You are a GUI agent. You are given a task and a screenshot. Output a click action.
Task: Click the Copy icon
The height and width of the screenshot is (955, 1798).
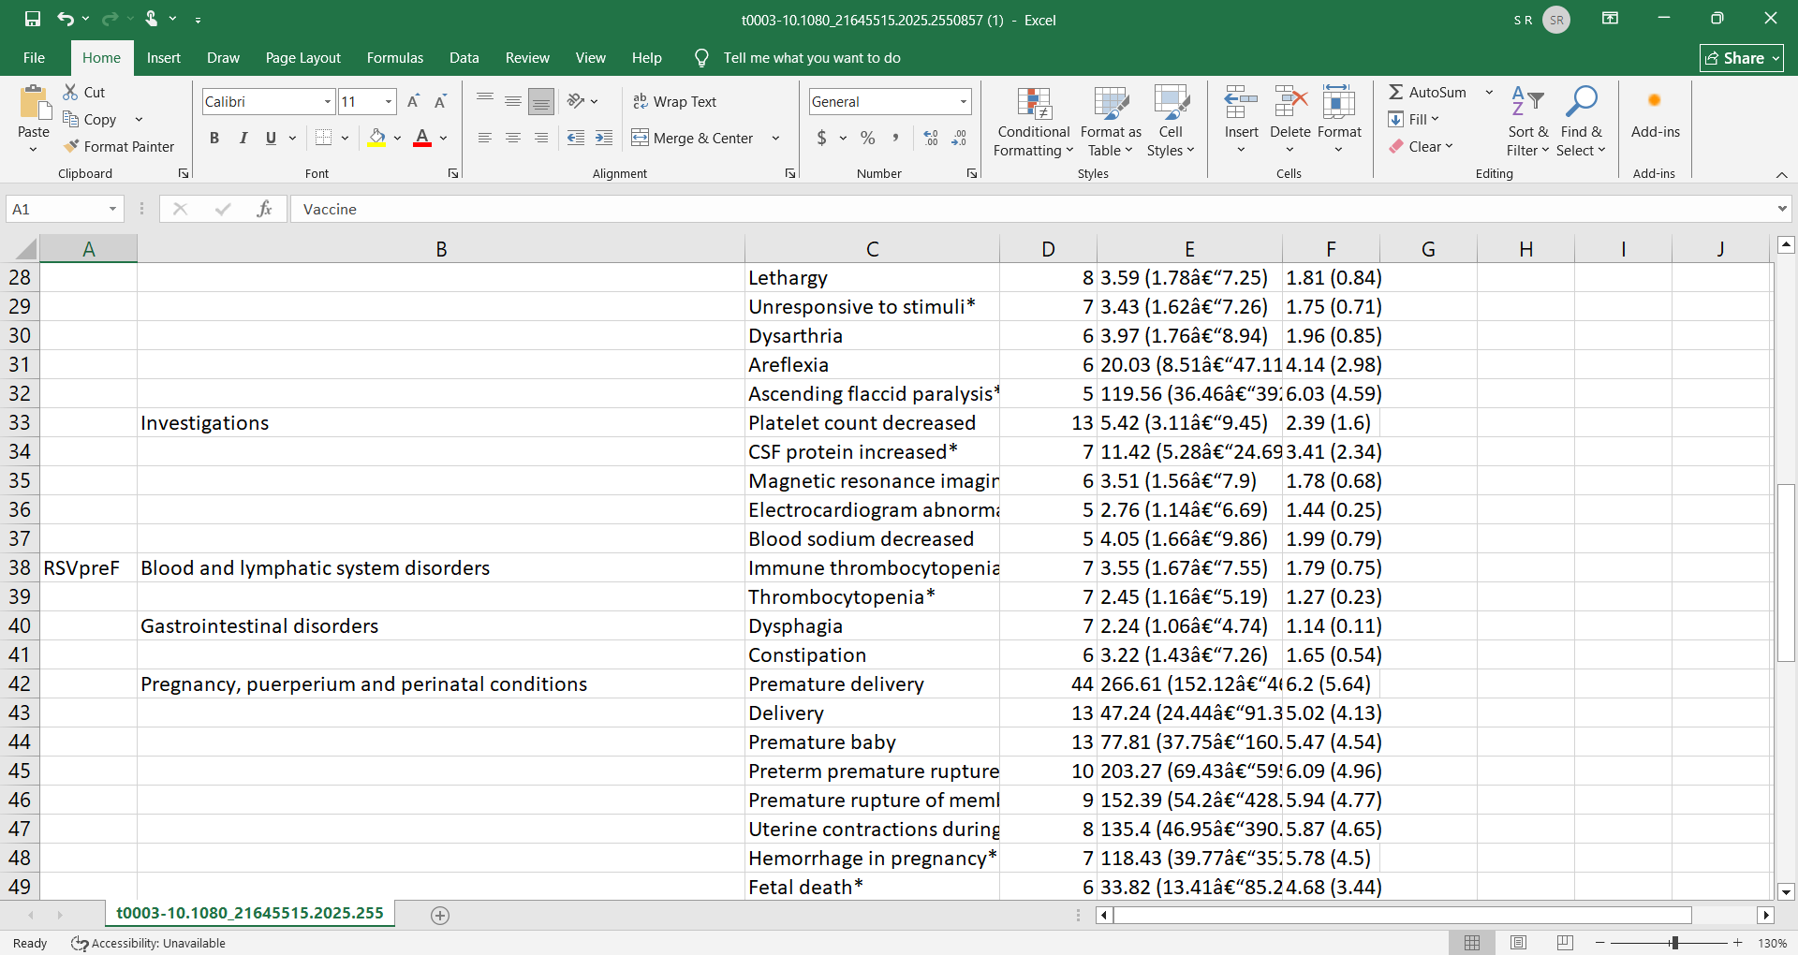point(70,119)
